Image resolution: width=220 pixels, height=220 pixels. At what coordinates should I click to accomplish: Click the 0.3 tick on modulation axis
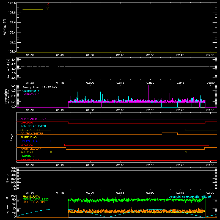[13, 90]
